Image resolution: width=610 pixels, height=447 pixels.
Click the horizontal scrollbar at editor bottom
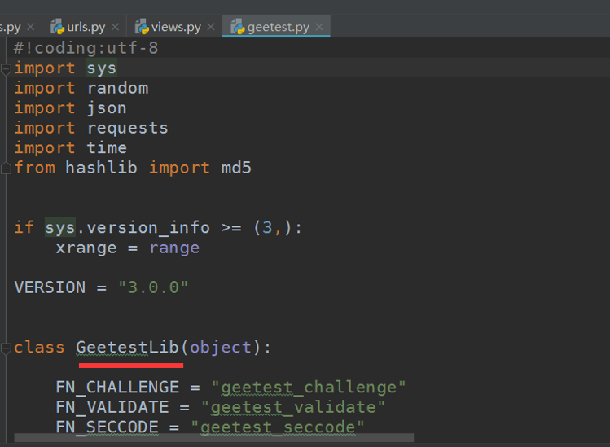click(214, 438)
